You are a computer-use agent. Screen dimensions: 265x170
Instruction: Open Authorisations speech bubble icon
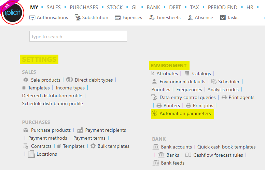32,18
